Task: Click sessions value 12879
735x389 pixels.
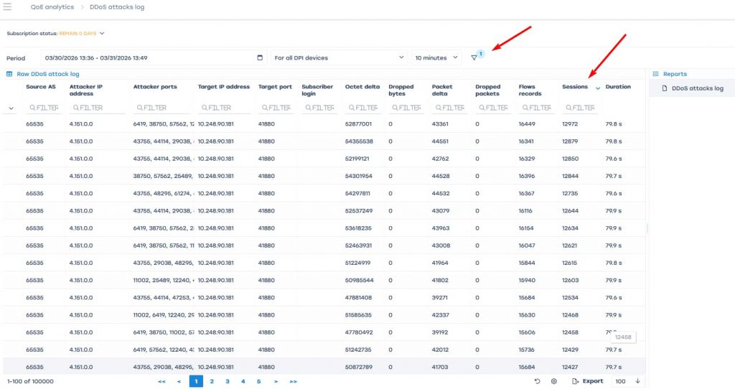Action: (570, 141)
